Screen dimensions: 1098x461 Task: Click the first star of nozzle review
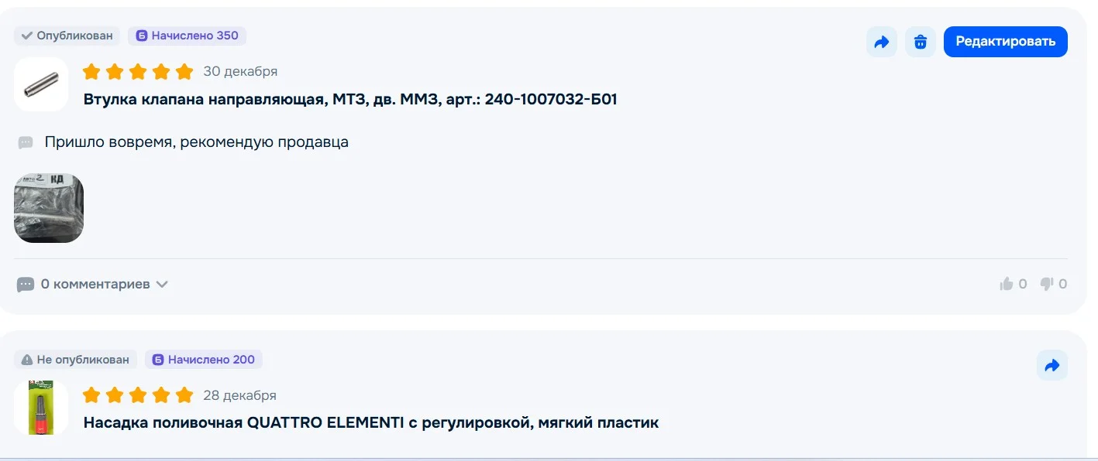click(x=91, y=395)
